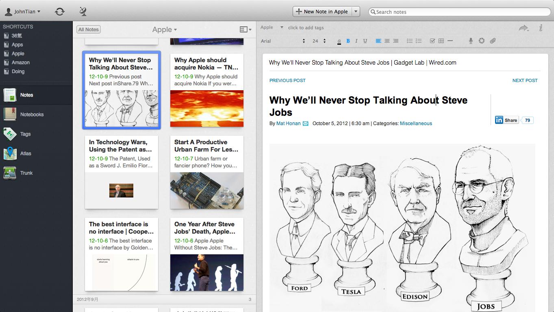Select note In Technology Wars, Using the Patent

pyautogui.click(x=122, y=172)
